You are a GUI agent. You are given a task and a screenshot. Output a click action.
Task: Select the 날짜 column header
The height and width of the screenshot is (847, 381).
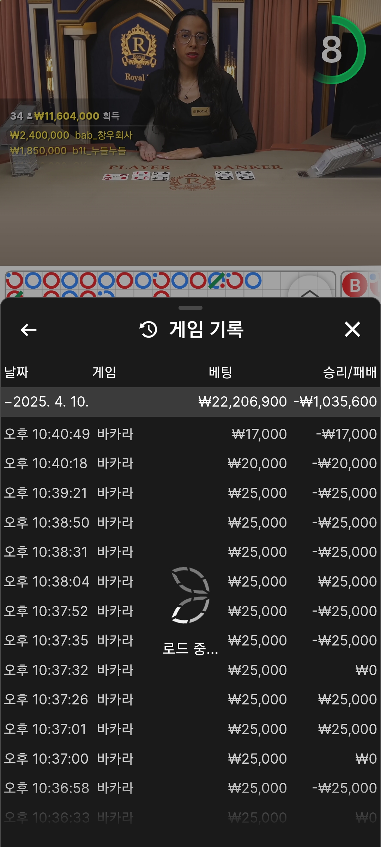16,372
